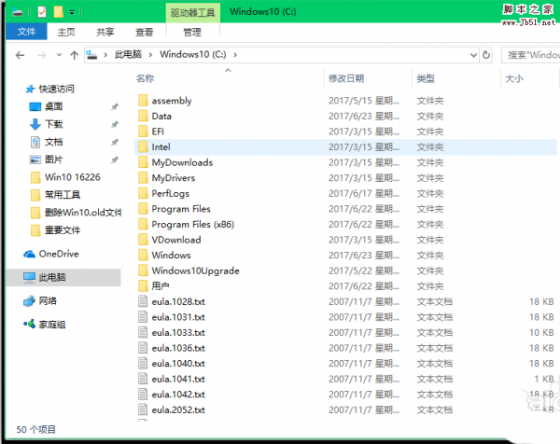Click the Properties checkmark icon in title bar
The height and width of the screenshot is (444, 560).
(x=42, y=12)
